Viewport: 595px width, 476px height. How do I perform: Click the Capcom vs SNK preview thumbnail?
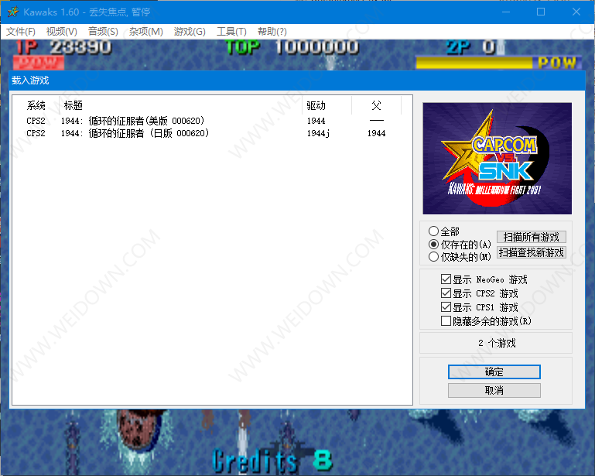[497, 159]
